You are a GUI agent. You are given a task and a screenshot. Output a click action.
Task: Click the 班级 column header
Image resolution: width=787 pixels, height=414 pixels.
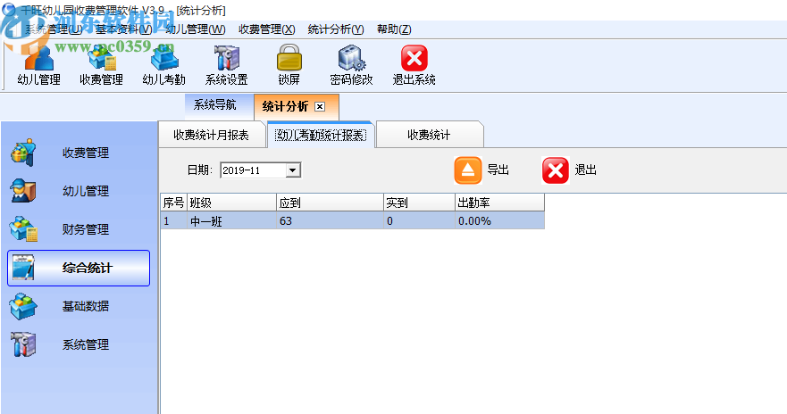[x=231, y=203]
